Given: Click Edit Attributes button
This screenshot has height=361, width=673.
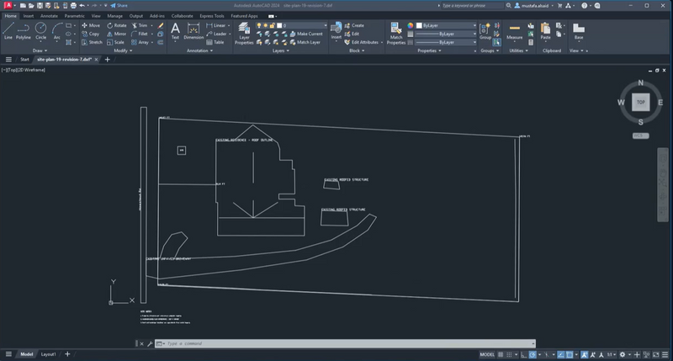Looking at the screenshot, I should [x=363, y=42].
